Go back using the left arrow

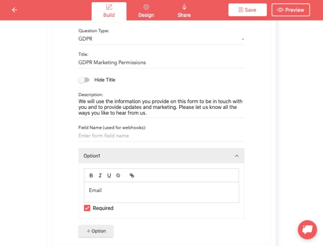(14, 10)
